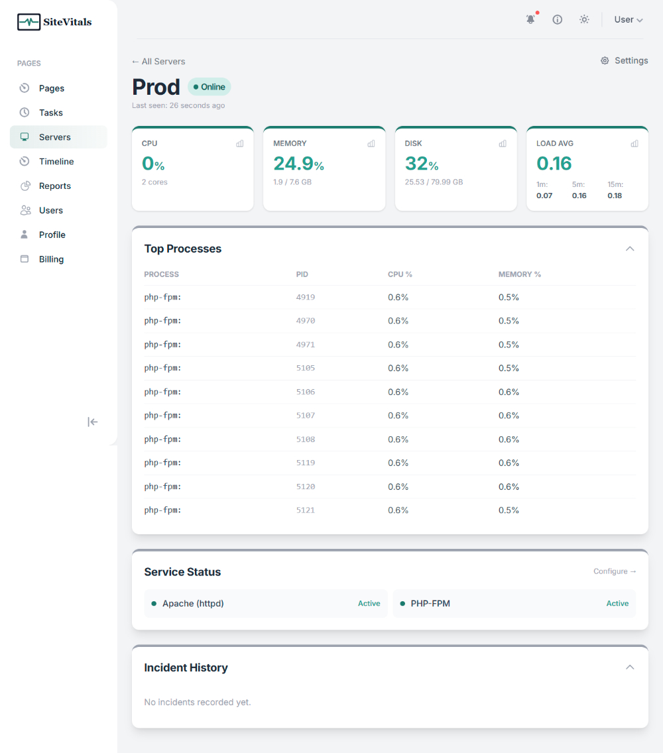Toggle the theme sun icon
Image resolution: width=663 pixels, height=753 pixels.
pos(584,19)
